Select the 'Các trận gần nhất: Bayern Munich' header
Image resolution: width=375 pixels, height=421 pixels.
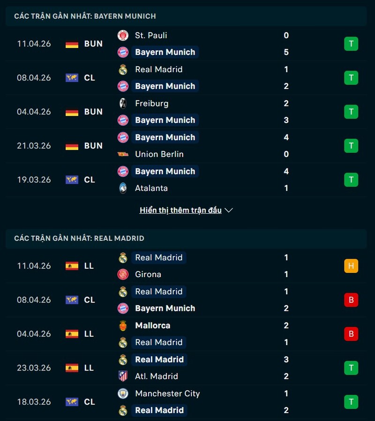(x=85, y=16)
